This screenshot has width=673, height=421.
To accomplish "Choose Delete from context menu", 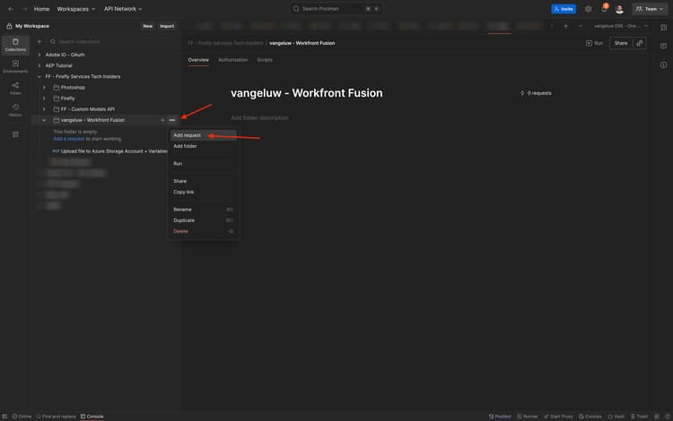I will click(204, 231).
